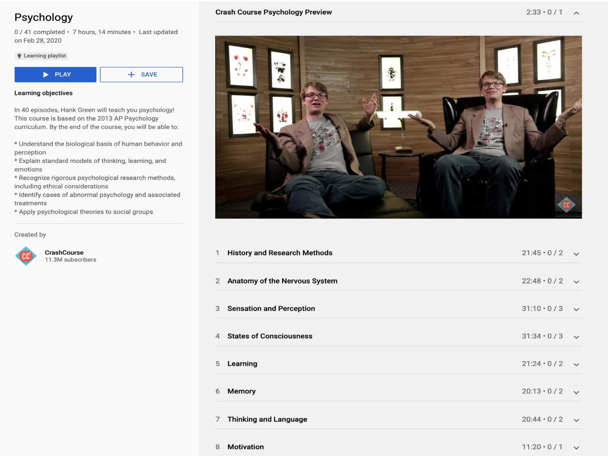Click the PLAY button
Image resolution: width=608 pixels, height=456 pixels.
[56, 75]
